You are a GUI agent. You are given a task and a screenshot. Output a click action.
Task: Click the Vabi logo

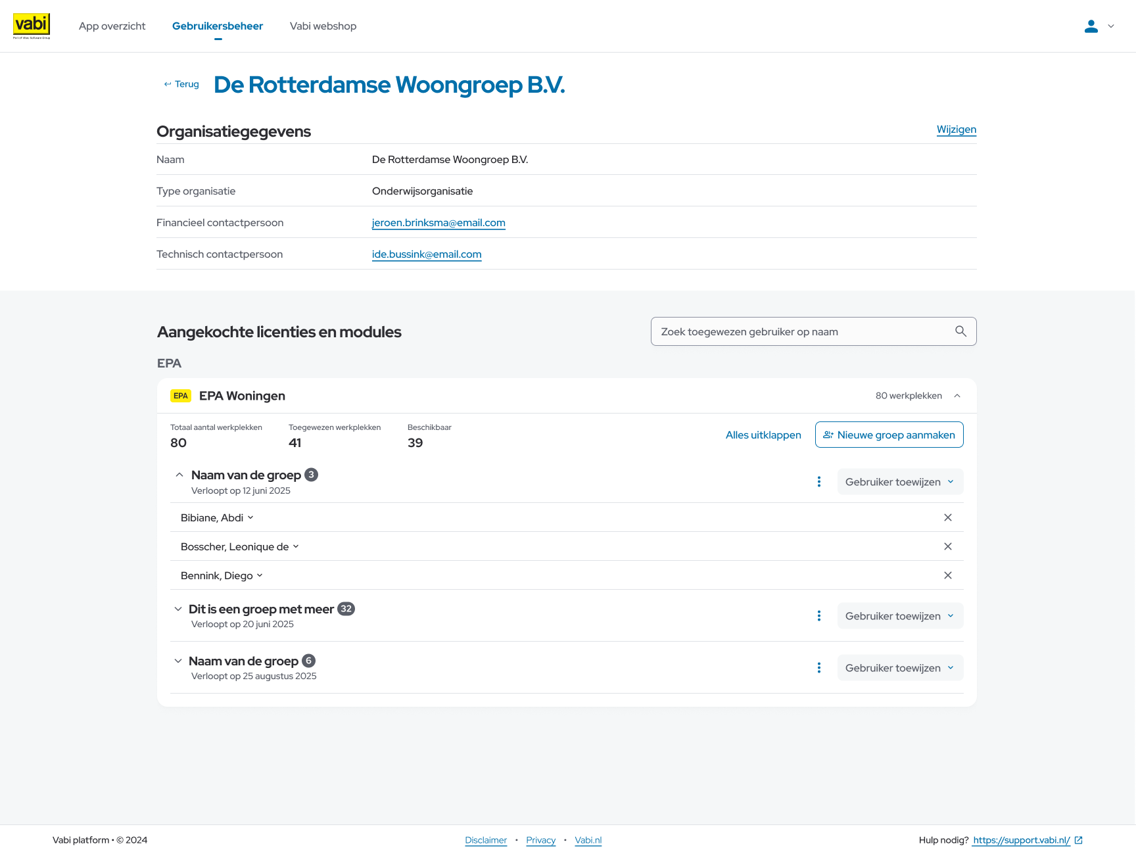click(x=32, y=26)
